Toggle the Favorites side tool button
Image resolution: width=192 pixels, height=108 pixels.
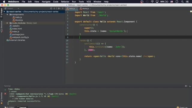pyautogui.click(x=1, y=98)
